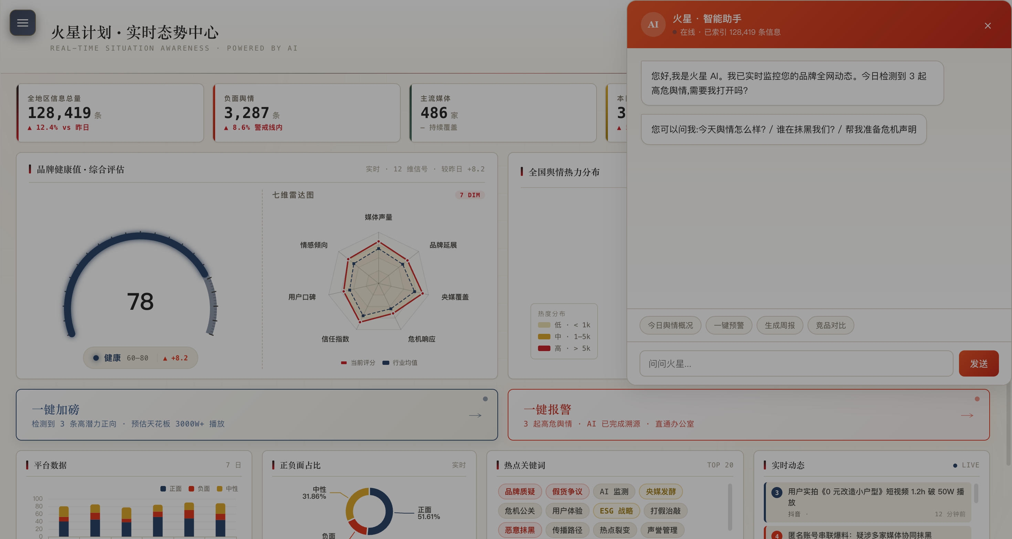Image resolution: width=1012 pixels, height=539 pixels.
Task: Toggle 正面 legend in 平台数据 chart
Action: 171,489
